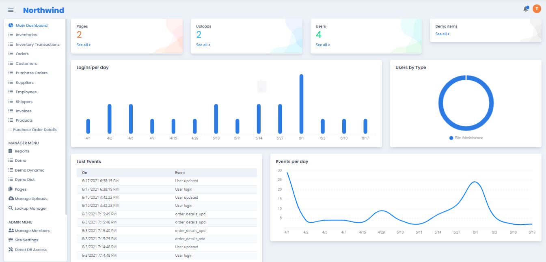Click the Manage Members people icon
Screen dimensions: 546x262
11,230
